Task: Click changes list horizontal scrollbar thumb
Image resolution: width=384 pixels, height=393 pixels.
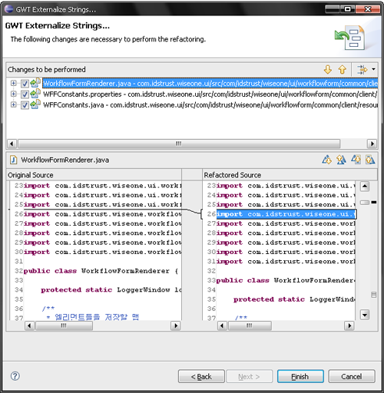Action: click(x=179, y=144)
